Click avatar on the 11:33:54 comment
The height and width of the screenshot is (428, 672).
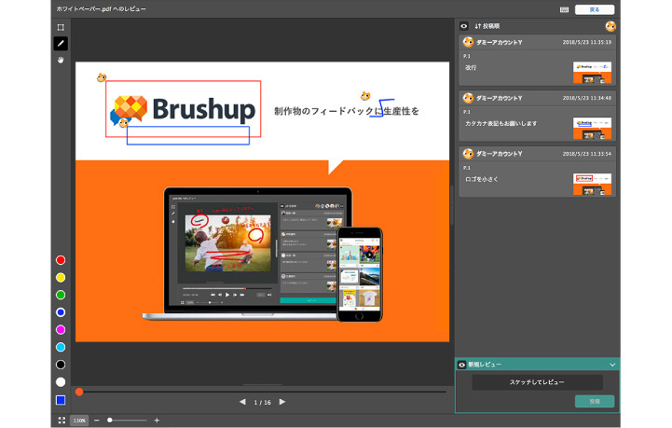468,154
